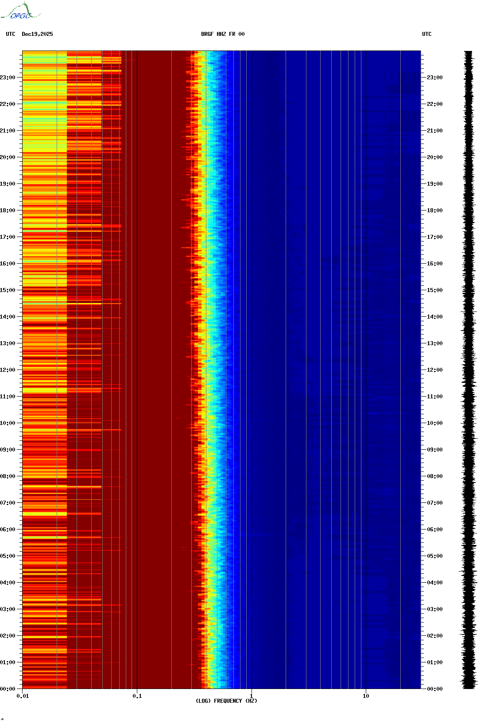Click the Dec19,2025 date label
Image resolution: width=488 pixels, height=724 pixels.
coord(37,34)
